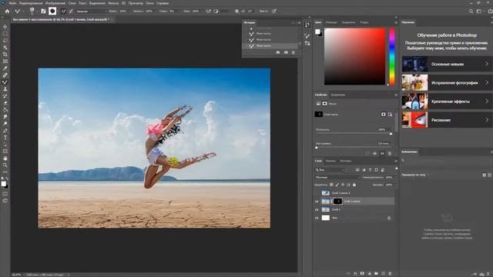Open the Color panel options menu
This screenshot has height=277, width=493.
coord(396,22)
